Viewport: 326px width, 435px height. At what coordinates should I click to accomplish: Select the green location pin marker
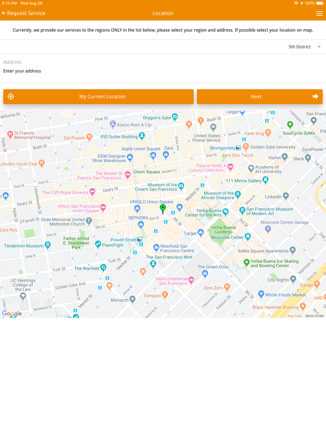coord(163,209)
